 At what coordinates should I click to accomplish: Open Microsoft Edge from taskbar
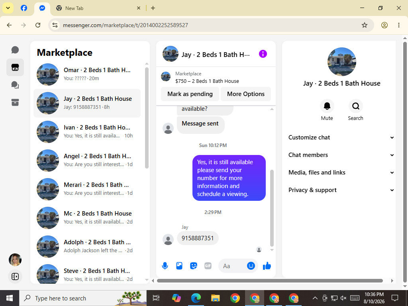tap(196, 298)
